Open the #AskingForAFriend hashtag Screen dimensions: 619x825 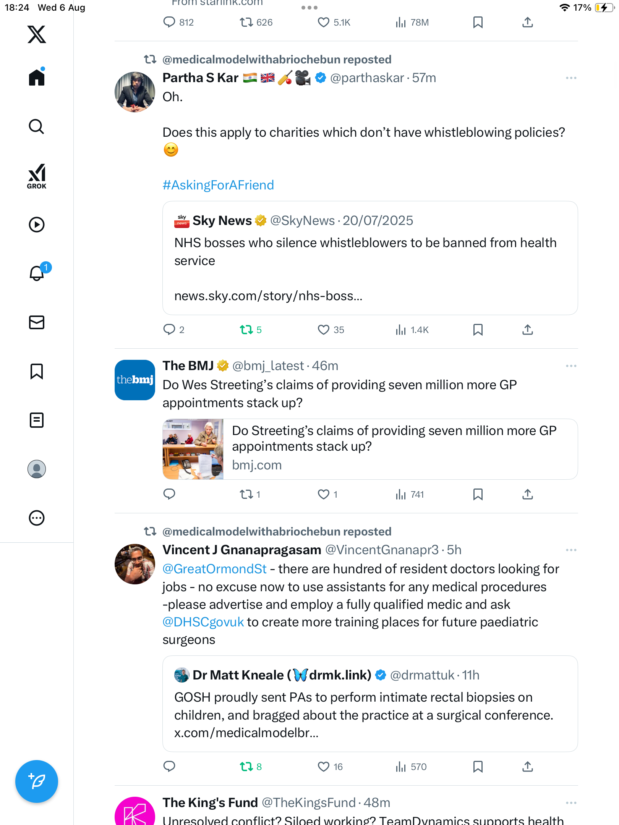tap(218, 185)
